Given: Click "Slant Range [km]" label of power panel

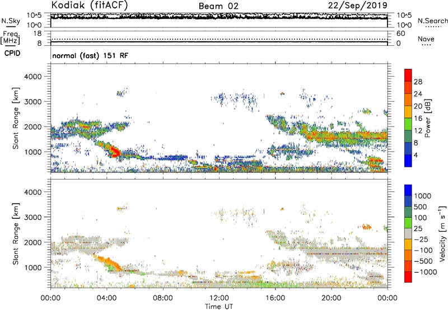Looking at the screenshot, I should click(16, 118).
